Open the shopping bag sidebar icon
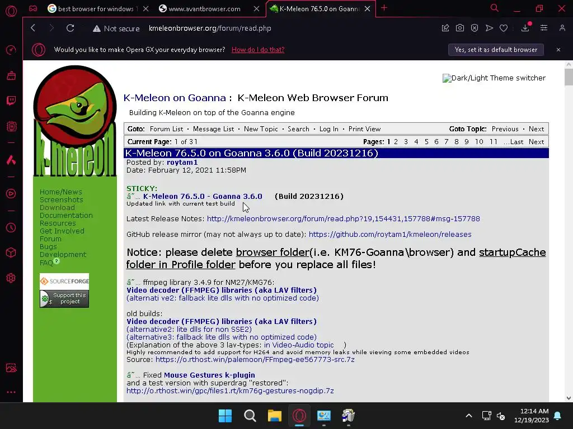This screenshot has height=429, width=573. pos(11,76)
